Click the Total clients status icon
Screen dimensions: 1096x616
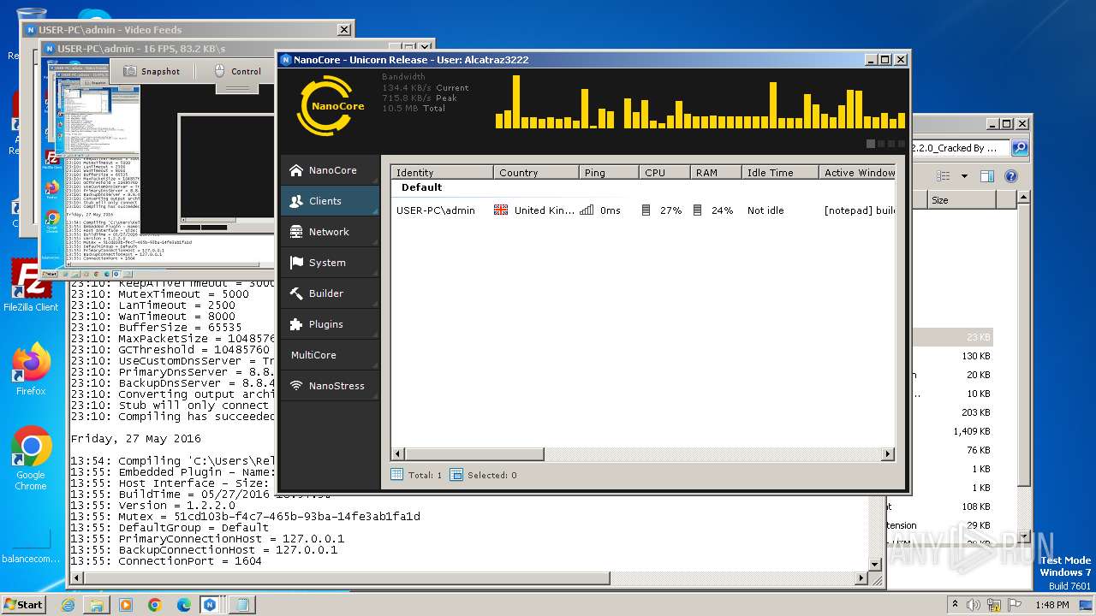tap(396, 475)
